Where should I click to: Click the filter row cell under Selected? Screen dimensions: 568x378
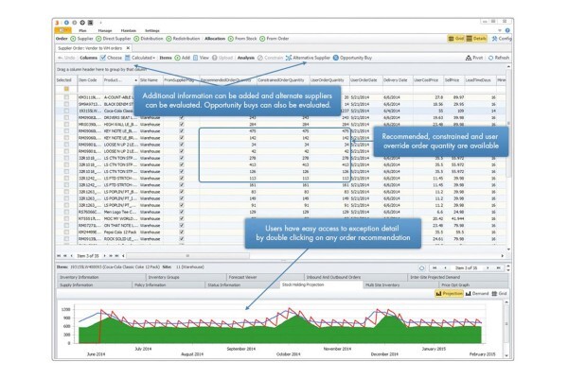tap(66, 89)
